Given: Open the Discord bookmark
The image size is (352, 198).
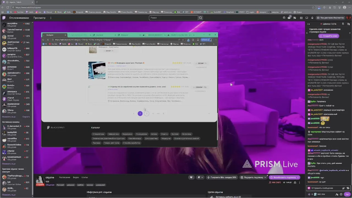Looking at the screenshot, I should pyautogui.click(x=48, y=12).
